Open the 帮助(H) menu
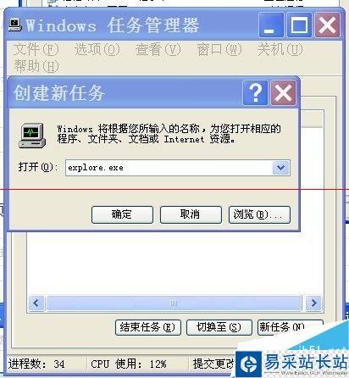Viewport: 349px width, 378px height. coord(36,66)
